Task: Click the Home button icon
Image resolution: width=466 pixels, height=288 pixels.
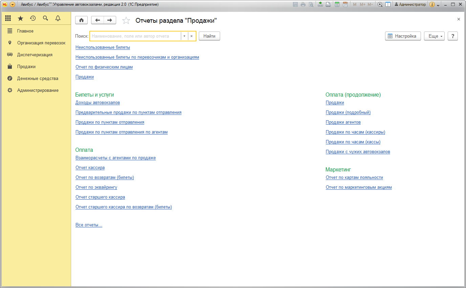Action: (x=81, y=20)
